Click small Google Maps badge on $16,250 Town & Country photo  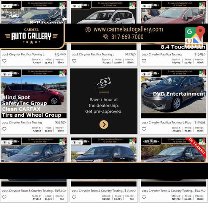[63, 142]
